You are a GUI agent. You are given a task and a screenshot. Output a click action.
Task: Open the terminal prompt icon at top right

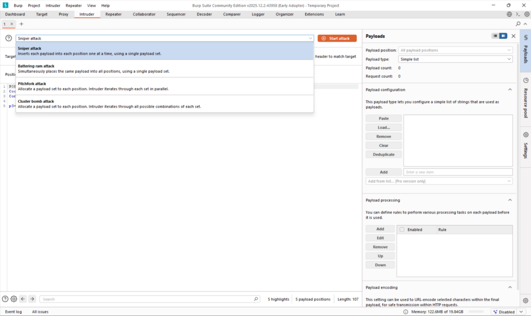click(x=518, y=14)
